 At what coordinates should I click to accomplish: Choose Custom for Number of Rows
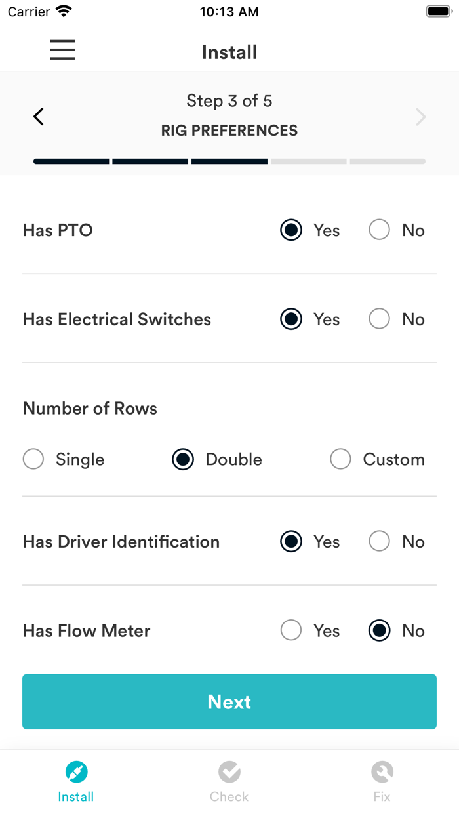[340, 459]
